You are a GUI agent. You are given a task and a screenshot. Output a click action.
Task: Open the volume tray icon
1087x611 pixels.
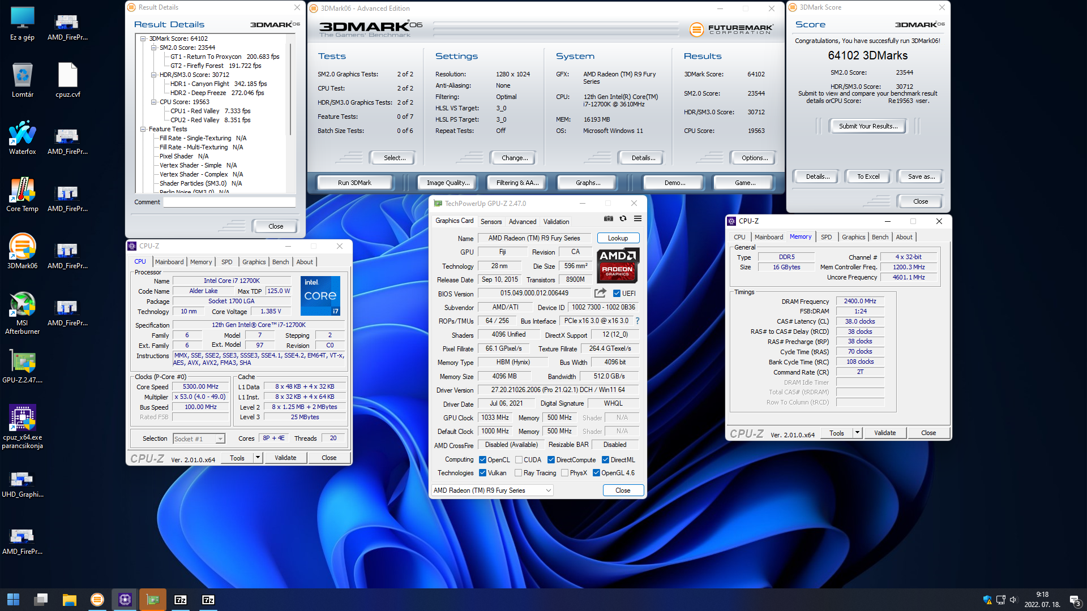click(x=1013, y=600)
